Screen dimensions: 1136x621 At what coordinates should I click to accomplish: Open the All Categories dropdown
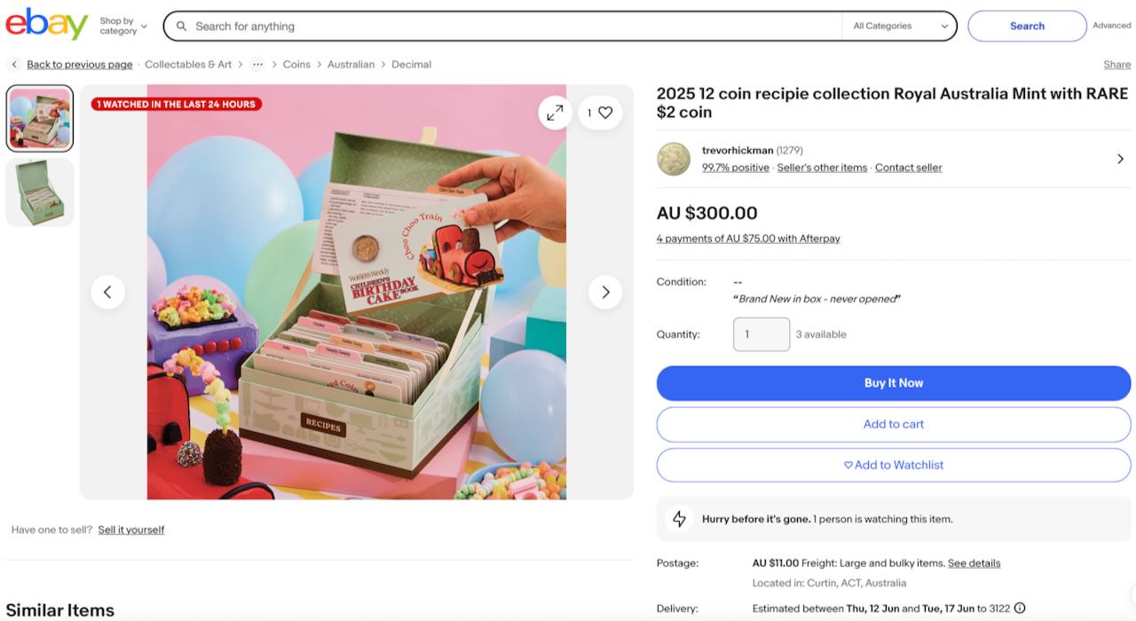tap(900, 27)
